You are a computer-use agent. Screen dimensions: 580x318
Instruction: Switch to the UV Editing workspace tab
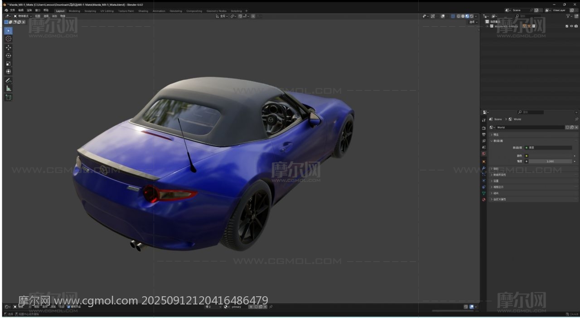(x=107, y=11)
